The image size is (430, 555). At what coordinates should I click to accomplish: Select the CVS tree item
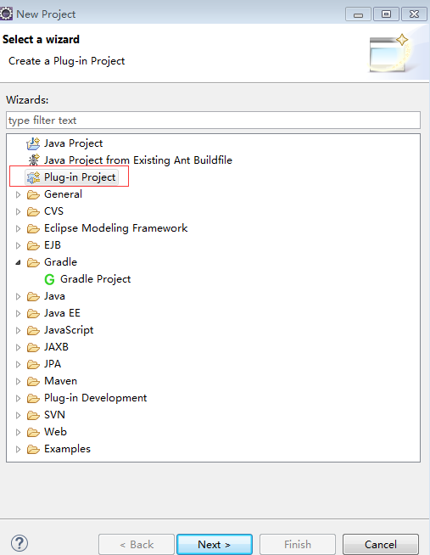click(53, 211)
